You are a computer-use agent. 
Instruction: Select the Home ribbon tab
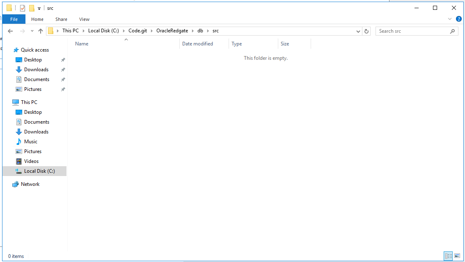click(37, 19)
